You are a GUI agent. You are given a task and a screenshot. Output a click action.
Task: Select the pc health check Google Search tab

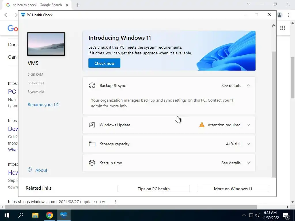click(x=37, y=5)
